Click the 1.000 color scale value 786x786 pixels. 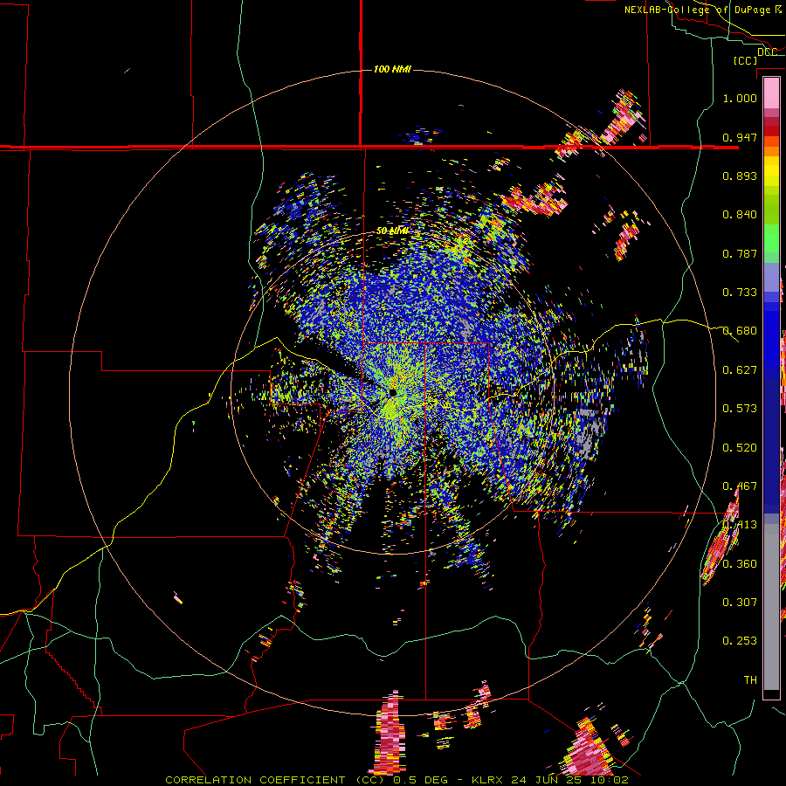(740, 98)
